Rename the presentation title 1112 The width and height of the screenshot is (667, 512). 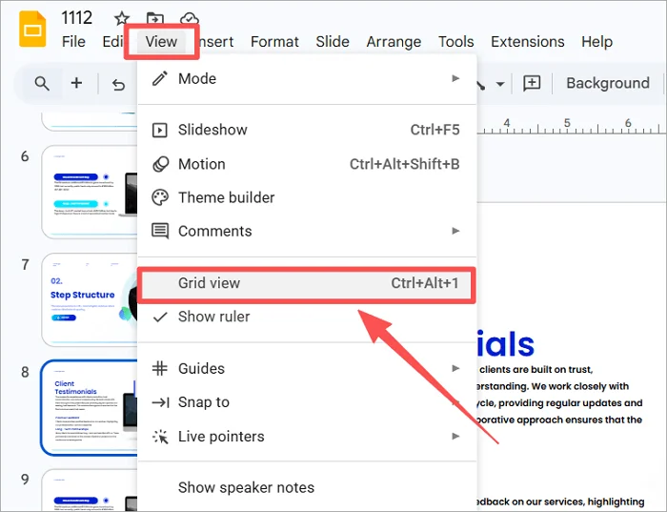click(x=76, y=18)
